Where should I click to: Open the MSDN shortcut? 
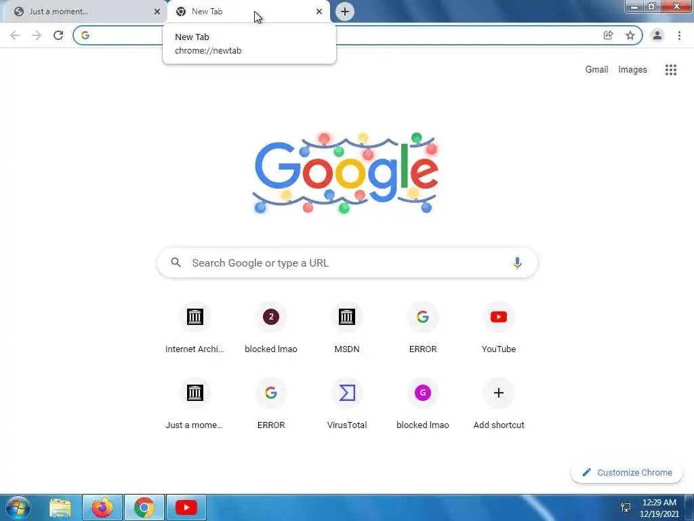(347, 328)
